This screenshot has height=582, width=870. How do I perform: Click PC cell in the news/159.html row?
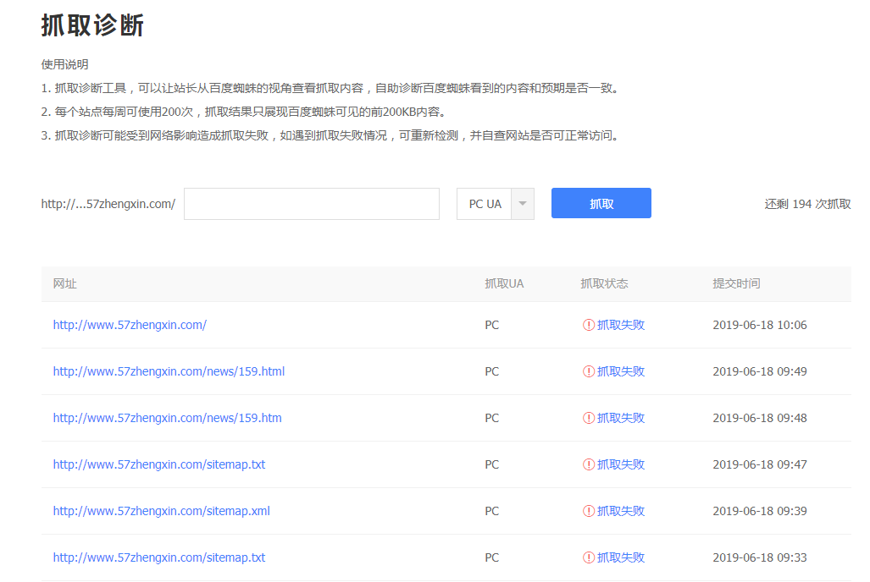[x=491, y=371]
